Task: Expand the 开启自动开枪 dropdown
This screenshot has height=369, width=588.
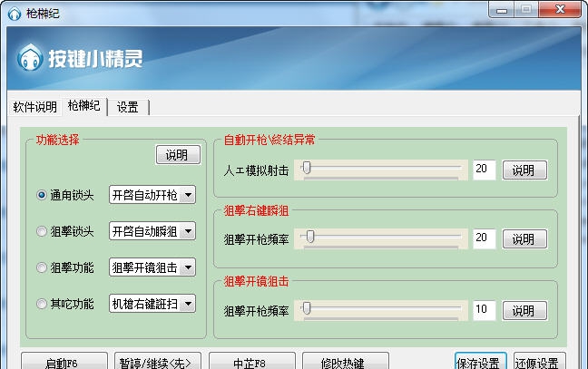Action: 152,195
